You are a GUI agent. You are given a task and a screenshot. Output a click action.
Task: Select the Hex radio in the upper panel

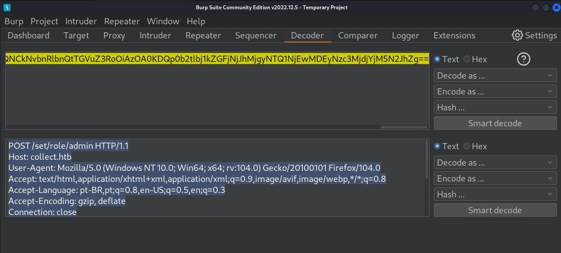[x=475, y=59]
